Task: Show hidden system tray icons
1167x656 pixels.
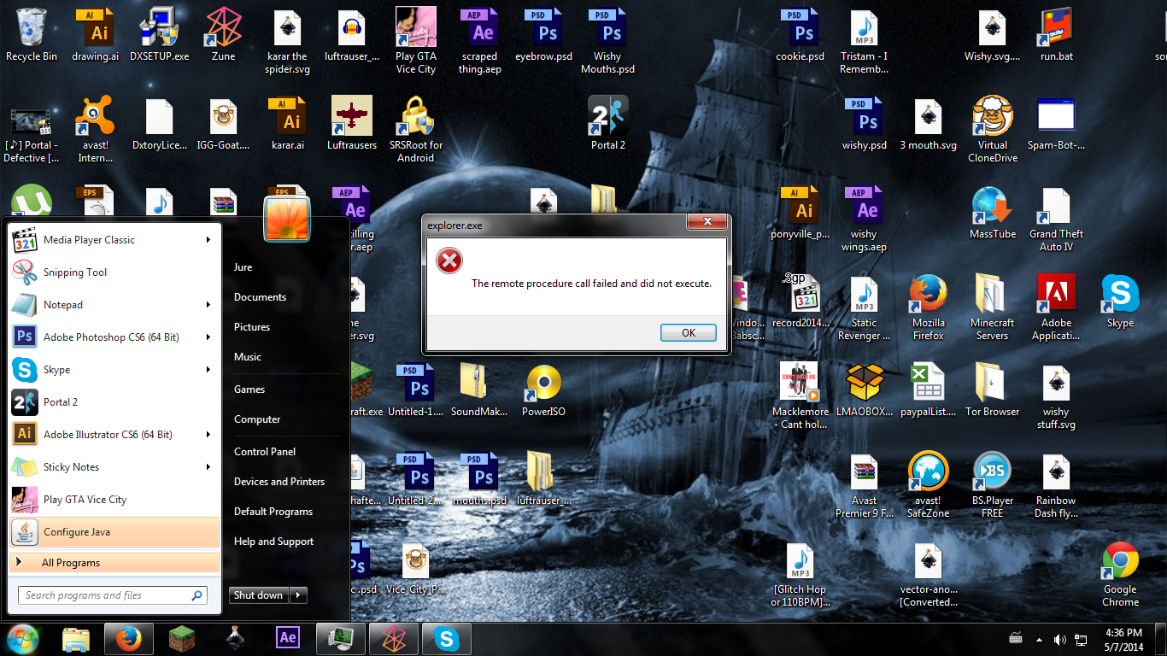Action: point(1039,639)
